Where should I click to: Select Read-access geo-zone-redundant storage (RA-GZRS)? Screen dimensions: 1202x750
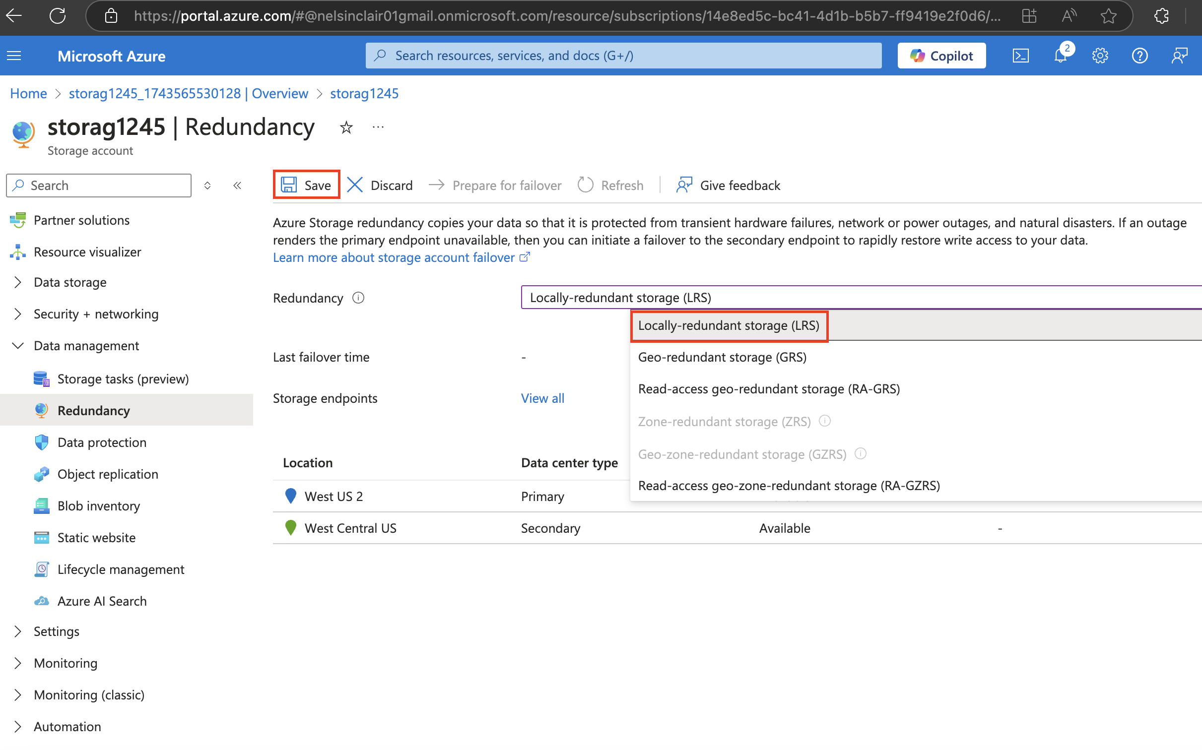(916, 486)
